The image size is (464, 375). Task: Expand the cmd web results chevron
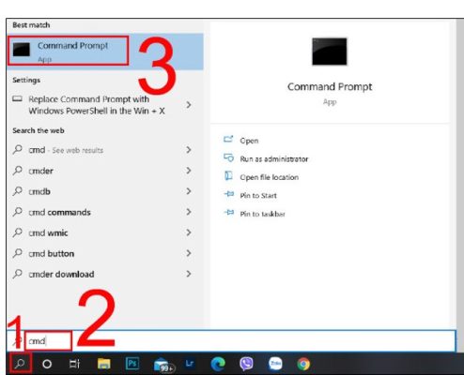coord(189,150)
